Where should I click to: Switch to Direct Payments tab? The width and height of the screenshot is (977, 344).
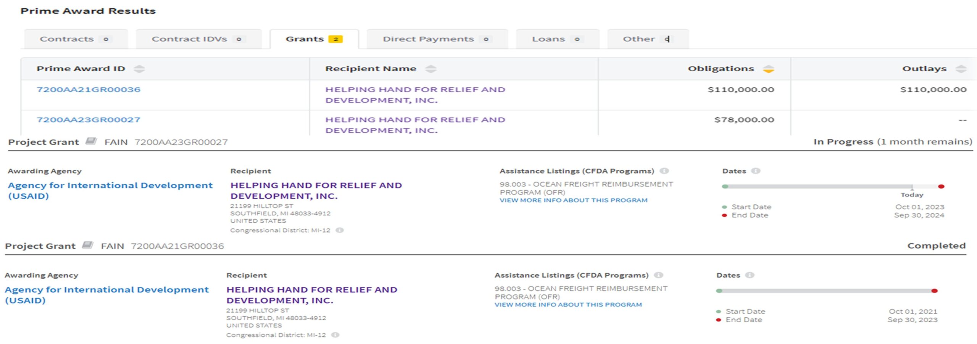437,39
